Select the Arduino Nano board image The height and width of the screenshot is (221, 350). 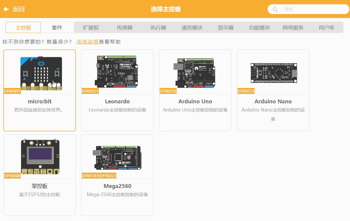pyautogui.click(x=274, y=73)
